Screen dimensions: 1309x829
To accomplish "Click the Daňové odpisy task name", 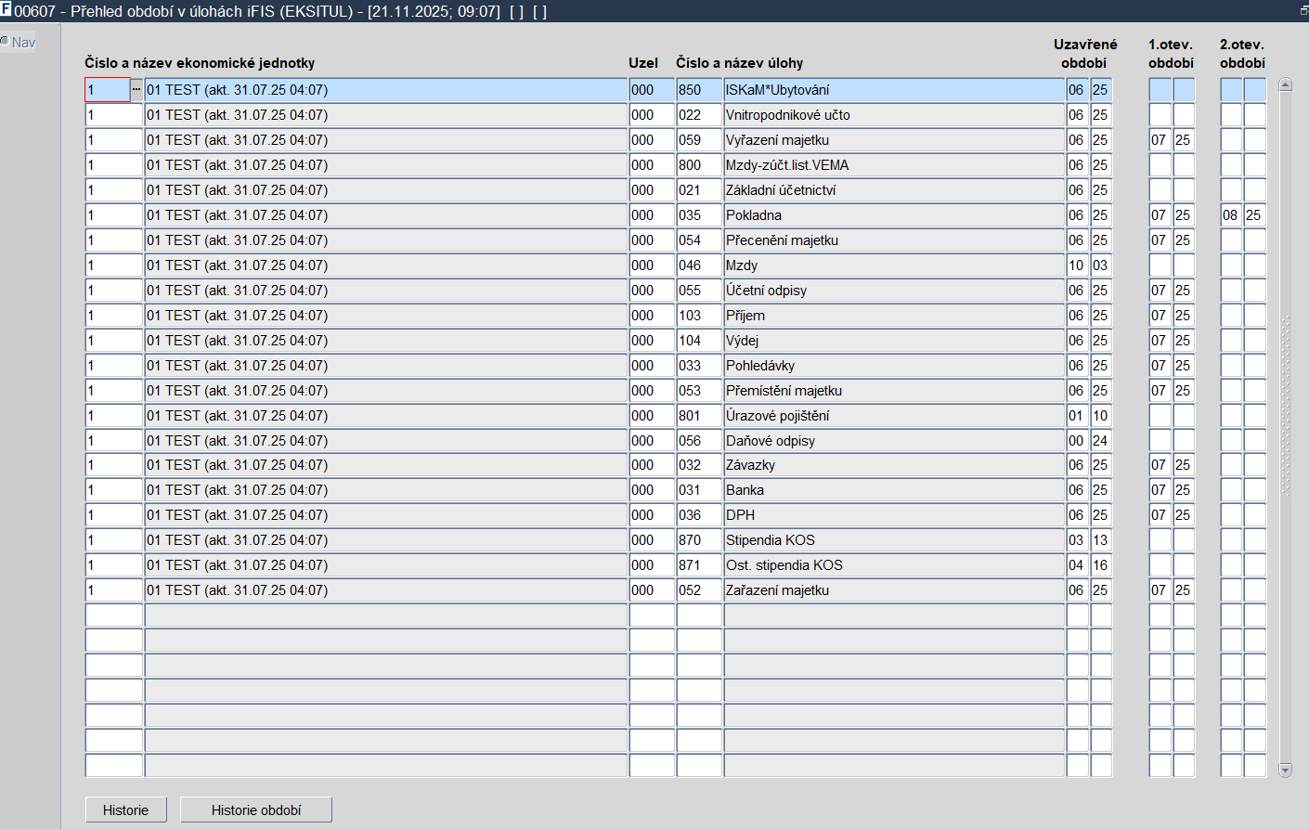I will point(894,441).
